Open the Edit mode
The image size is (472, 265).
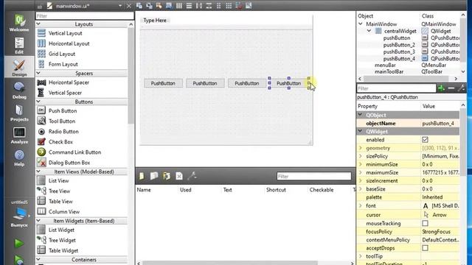(19, 46)
